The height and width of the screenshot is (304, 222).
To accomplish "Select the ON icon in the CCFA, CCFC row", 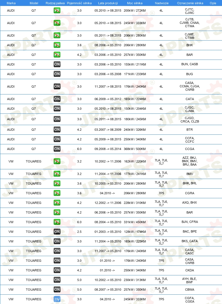I will 57,139.
